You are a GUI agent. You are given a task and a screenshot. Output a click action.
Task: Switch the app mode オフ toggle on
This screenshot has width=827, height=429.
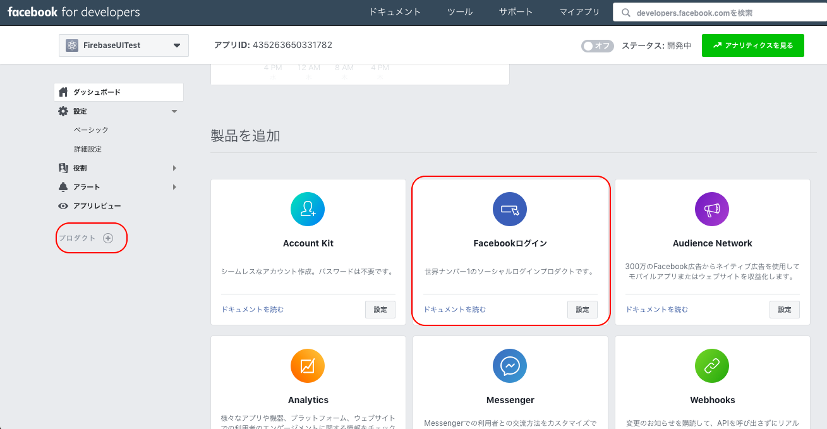point(597,45)
